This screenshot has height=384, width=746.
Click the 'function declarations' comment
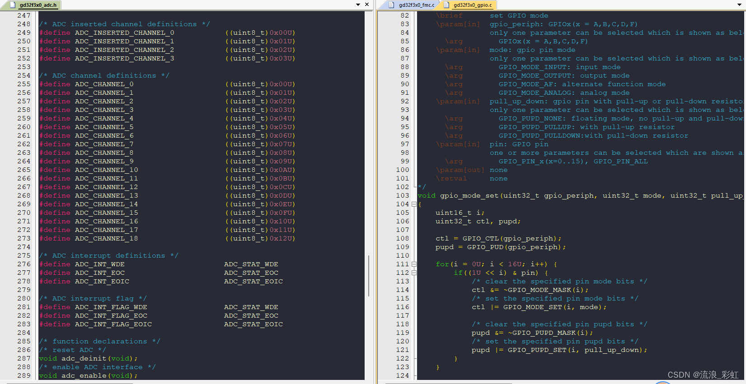(x=99, y=342)
